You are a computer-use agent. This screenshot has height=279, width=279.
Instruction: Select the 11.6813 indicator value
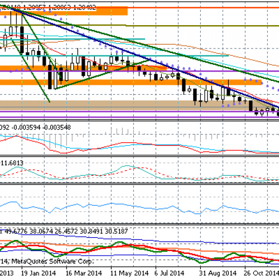click(x=12, y=163)
